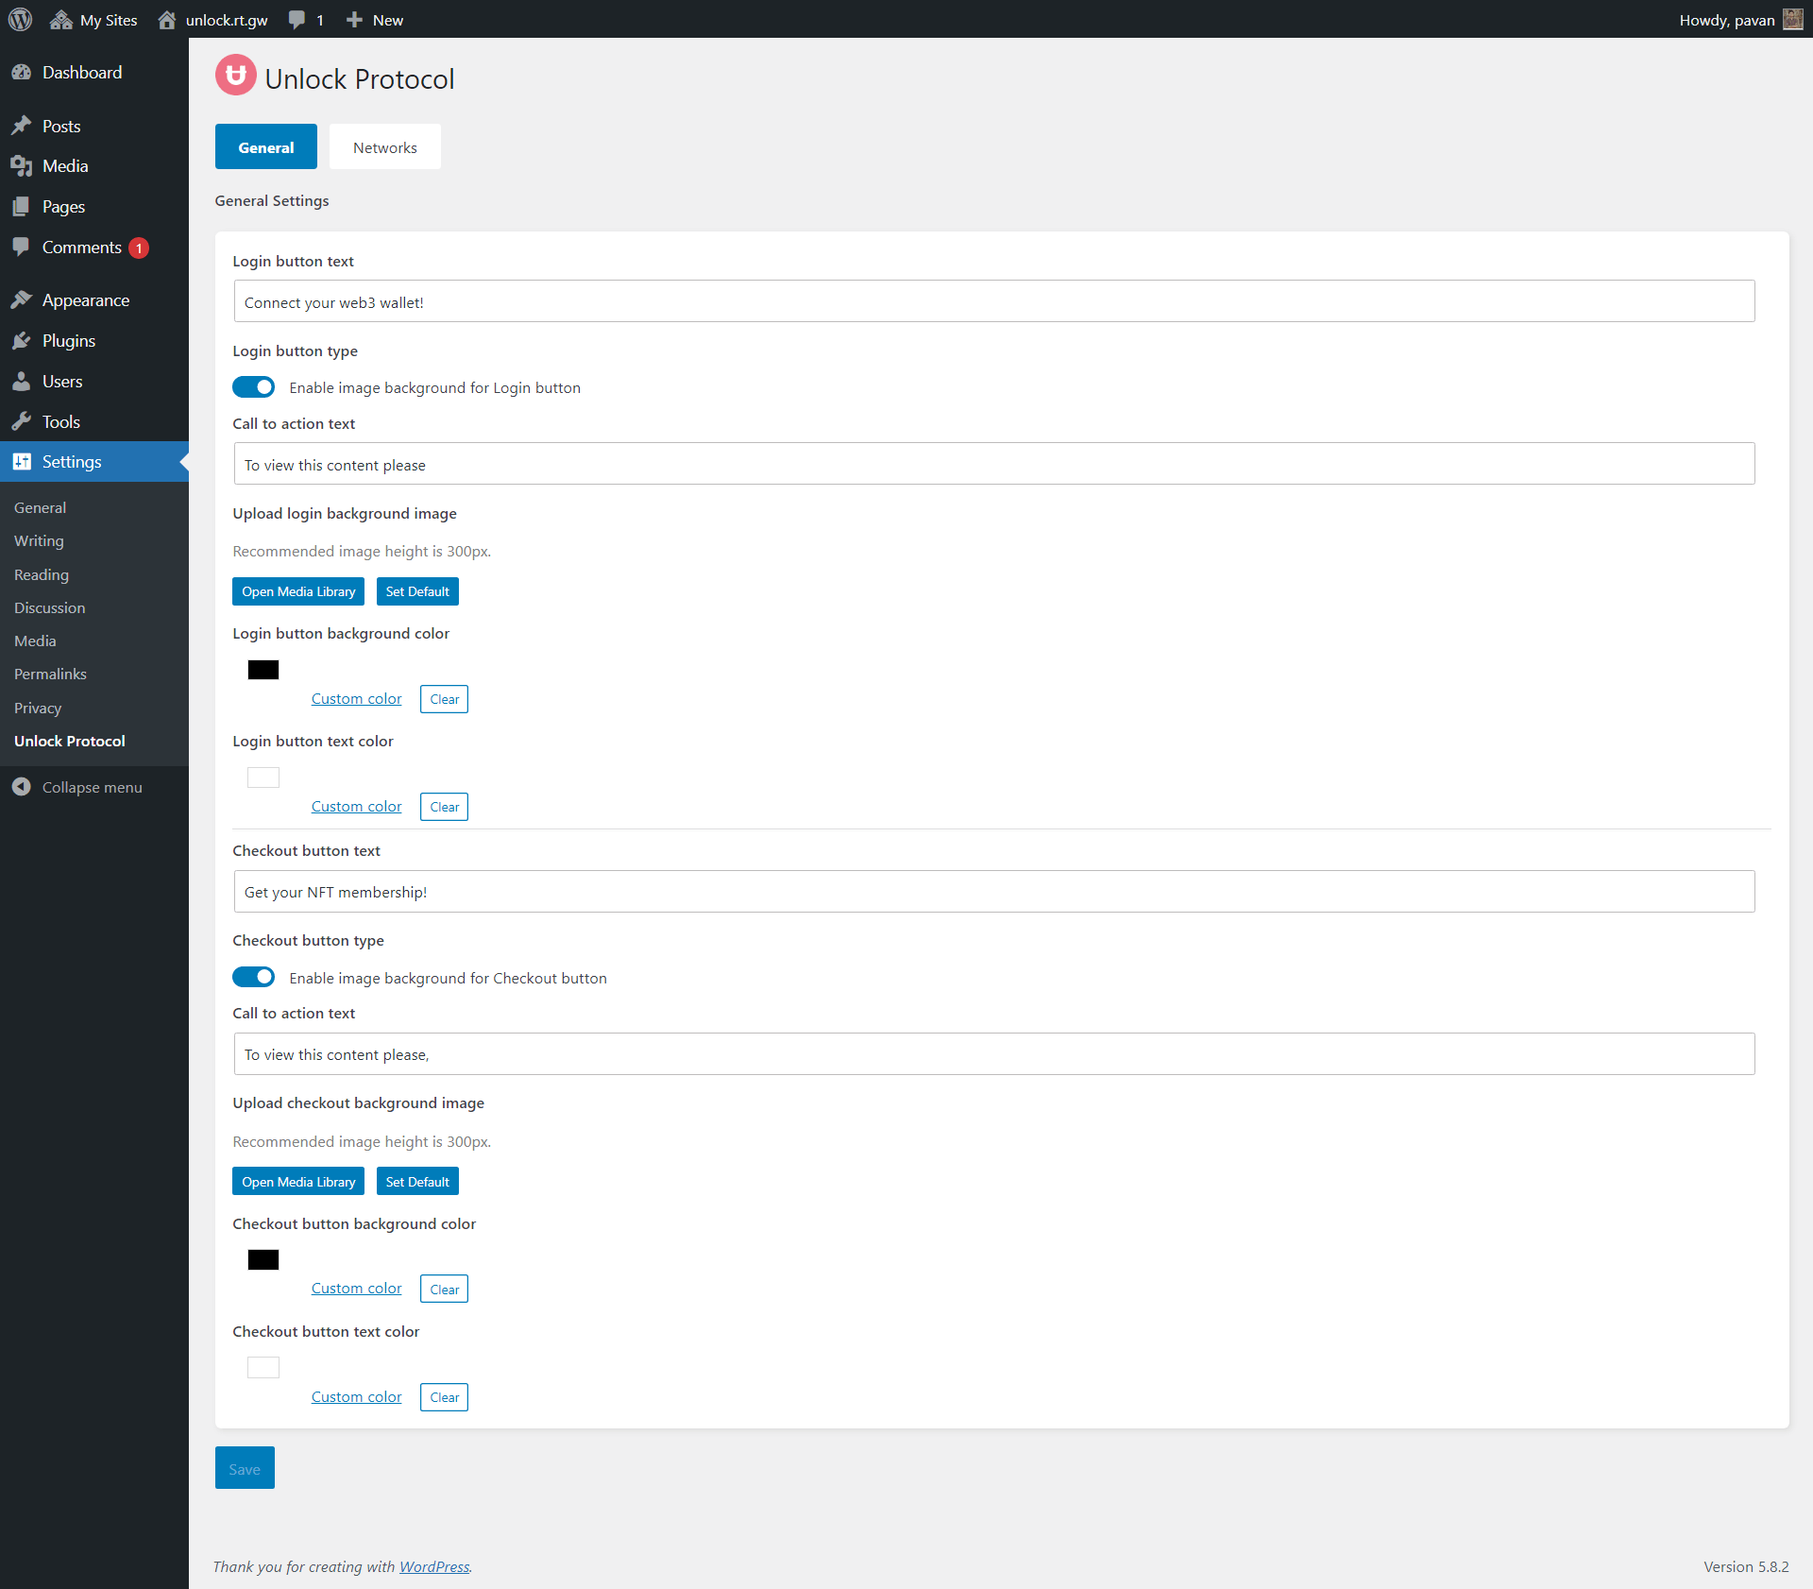Switch to the Networks tab
Image resolution: width=1813 pixels, height=1589 pixels.
pyautogui.click(x=384, y=146)
